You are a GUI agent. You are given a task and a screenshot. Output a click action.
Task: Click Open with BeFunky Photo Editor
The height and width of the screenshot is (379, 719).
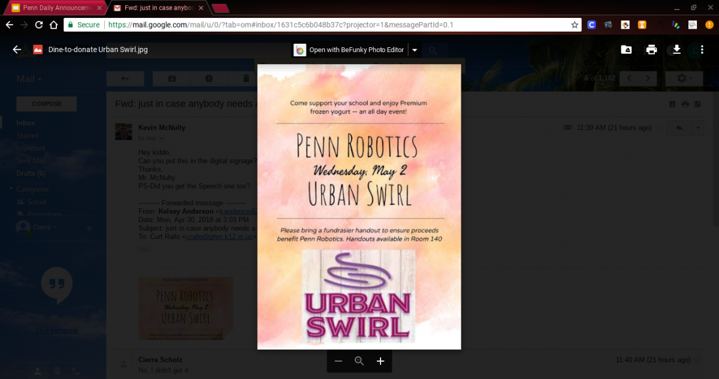pyautogui.click(x=357, y=50)
